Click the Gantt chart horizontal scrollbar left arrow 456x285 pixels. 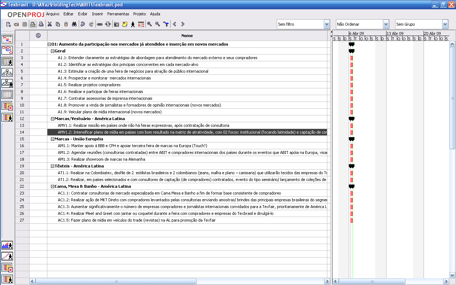click(336, 281)
